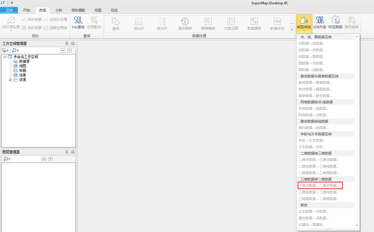Expand the 数据处理 gallery more arrow
The width and height of the screenshot is (374, 232).
tap(292, 29)
